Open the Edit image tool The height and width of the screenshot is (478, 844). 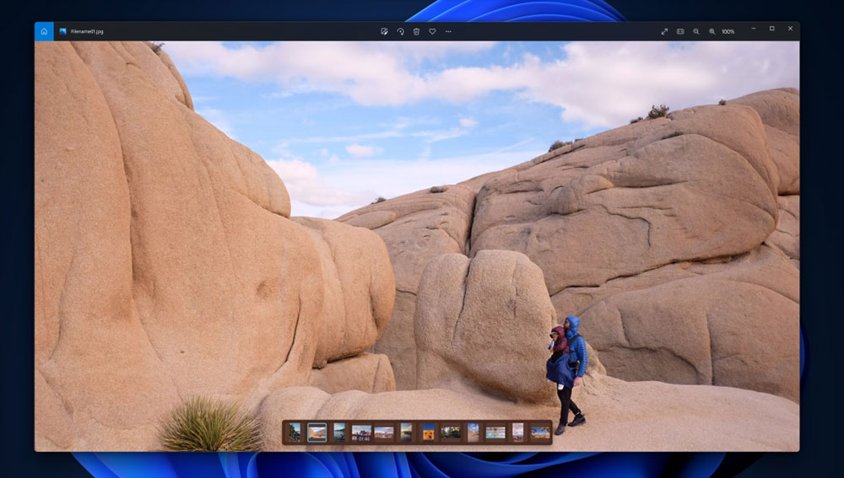[x=384, y=32]
